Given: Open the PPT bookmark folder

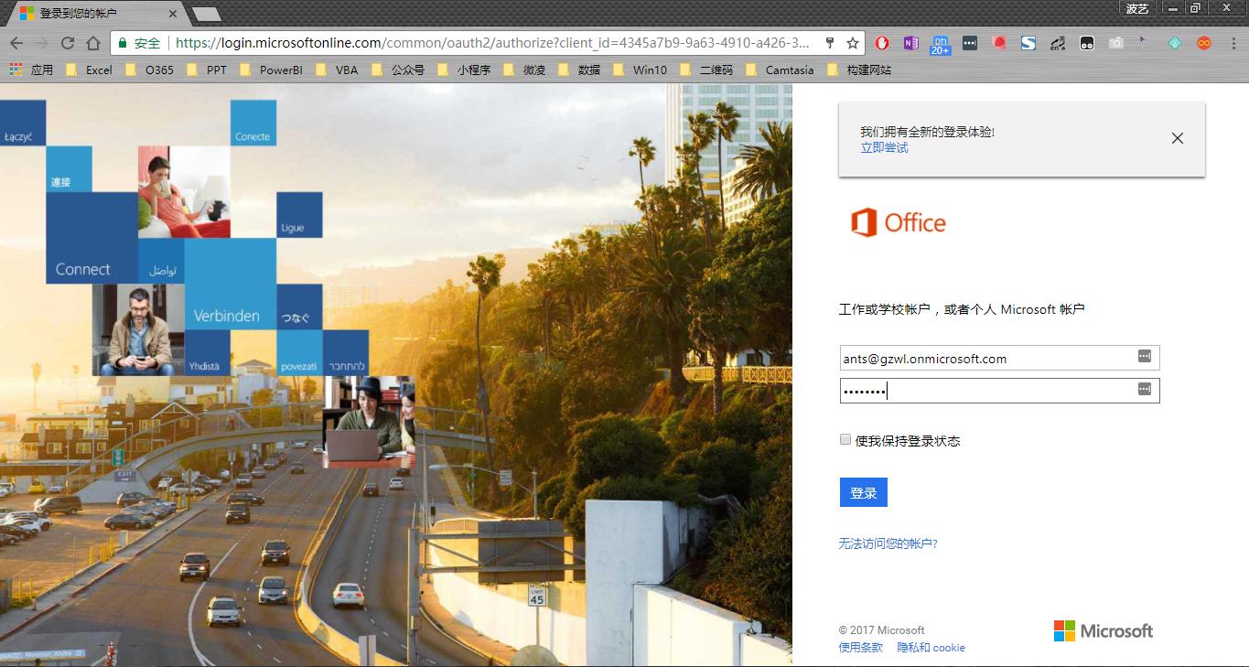Looking at the screenshot, I should pos(207,70).
